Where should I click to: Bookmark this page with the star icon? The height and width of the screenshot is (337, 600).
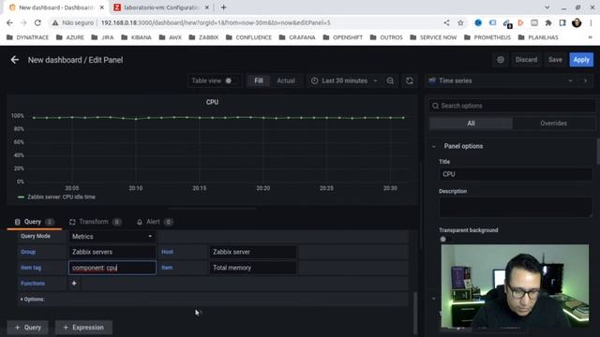[460, 22]
